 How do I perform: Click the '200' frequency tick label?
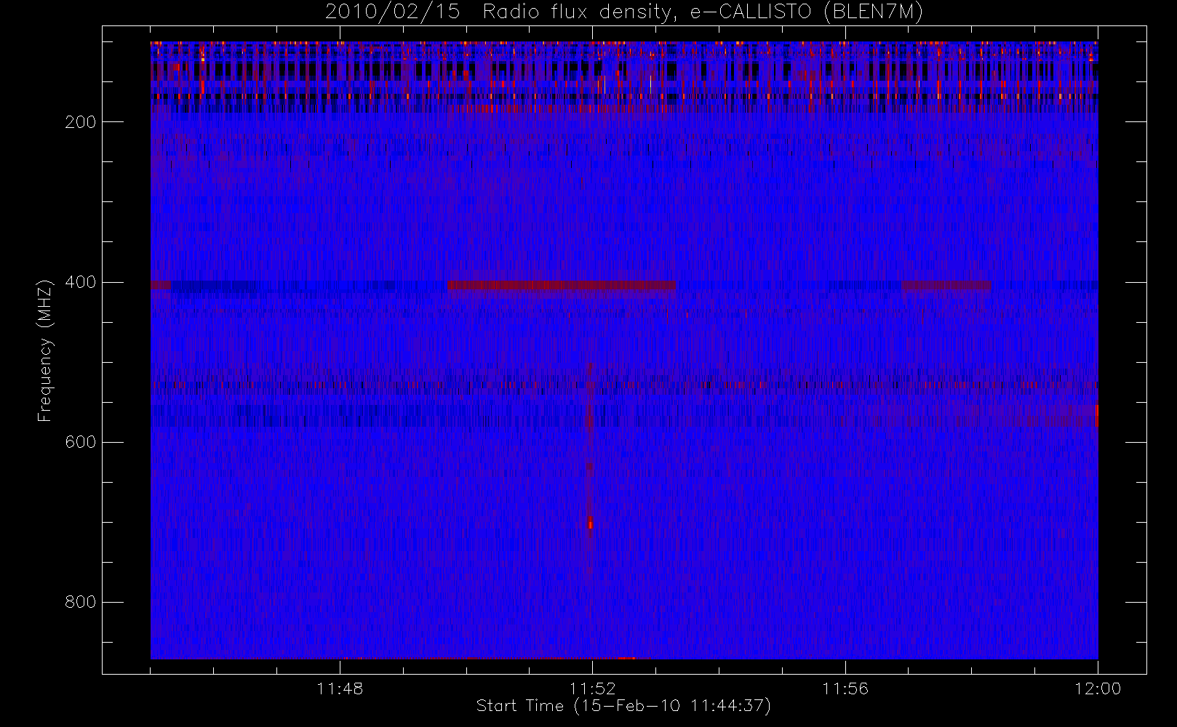pos(80,122)
